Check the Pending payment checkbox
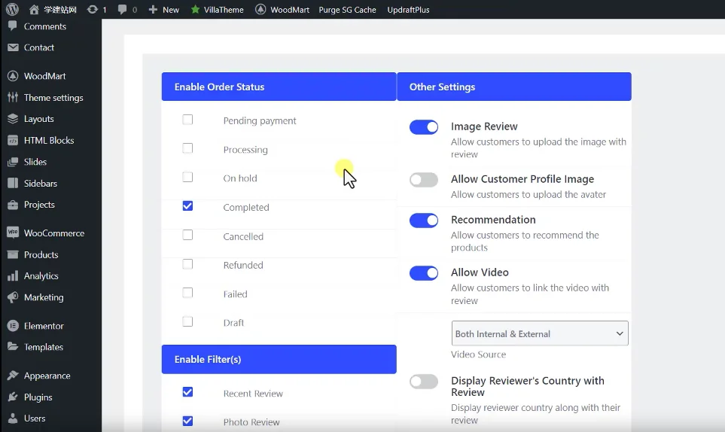725x432 pixels. click(187, 120)
